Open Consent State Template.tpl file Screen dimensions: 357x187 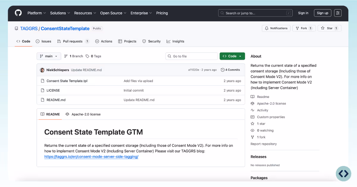[67, 81]
